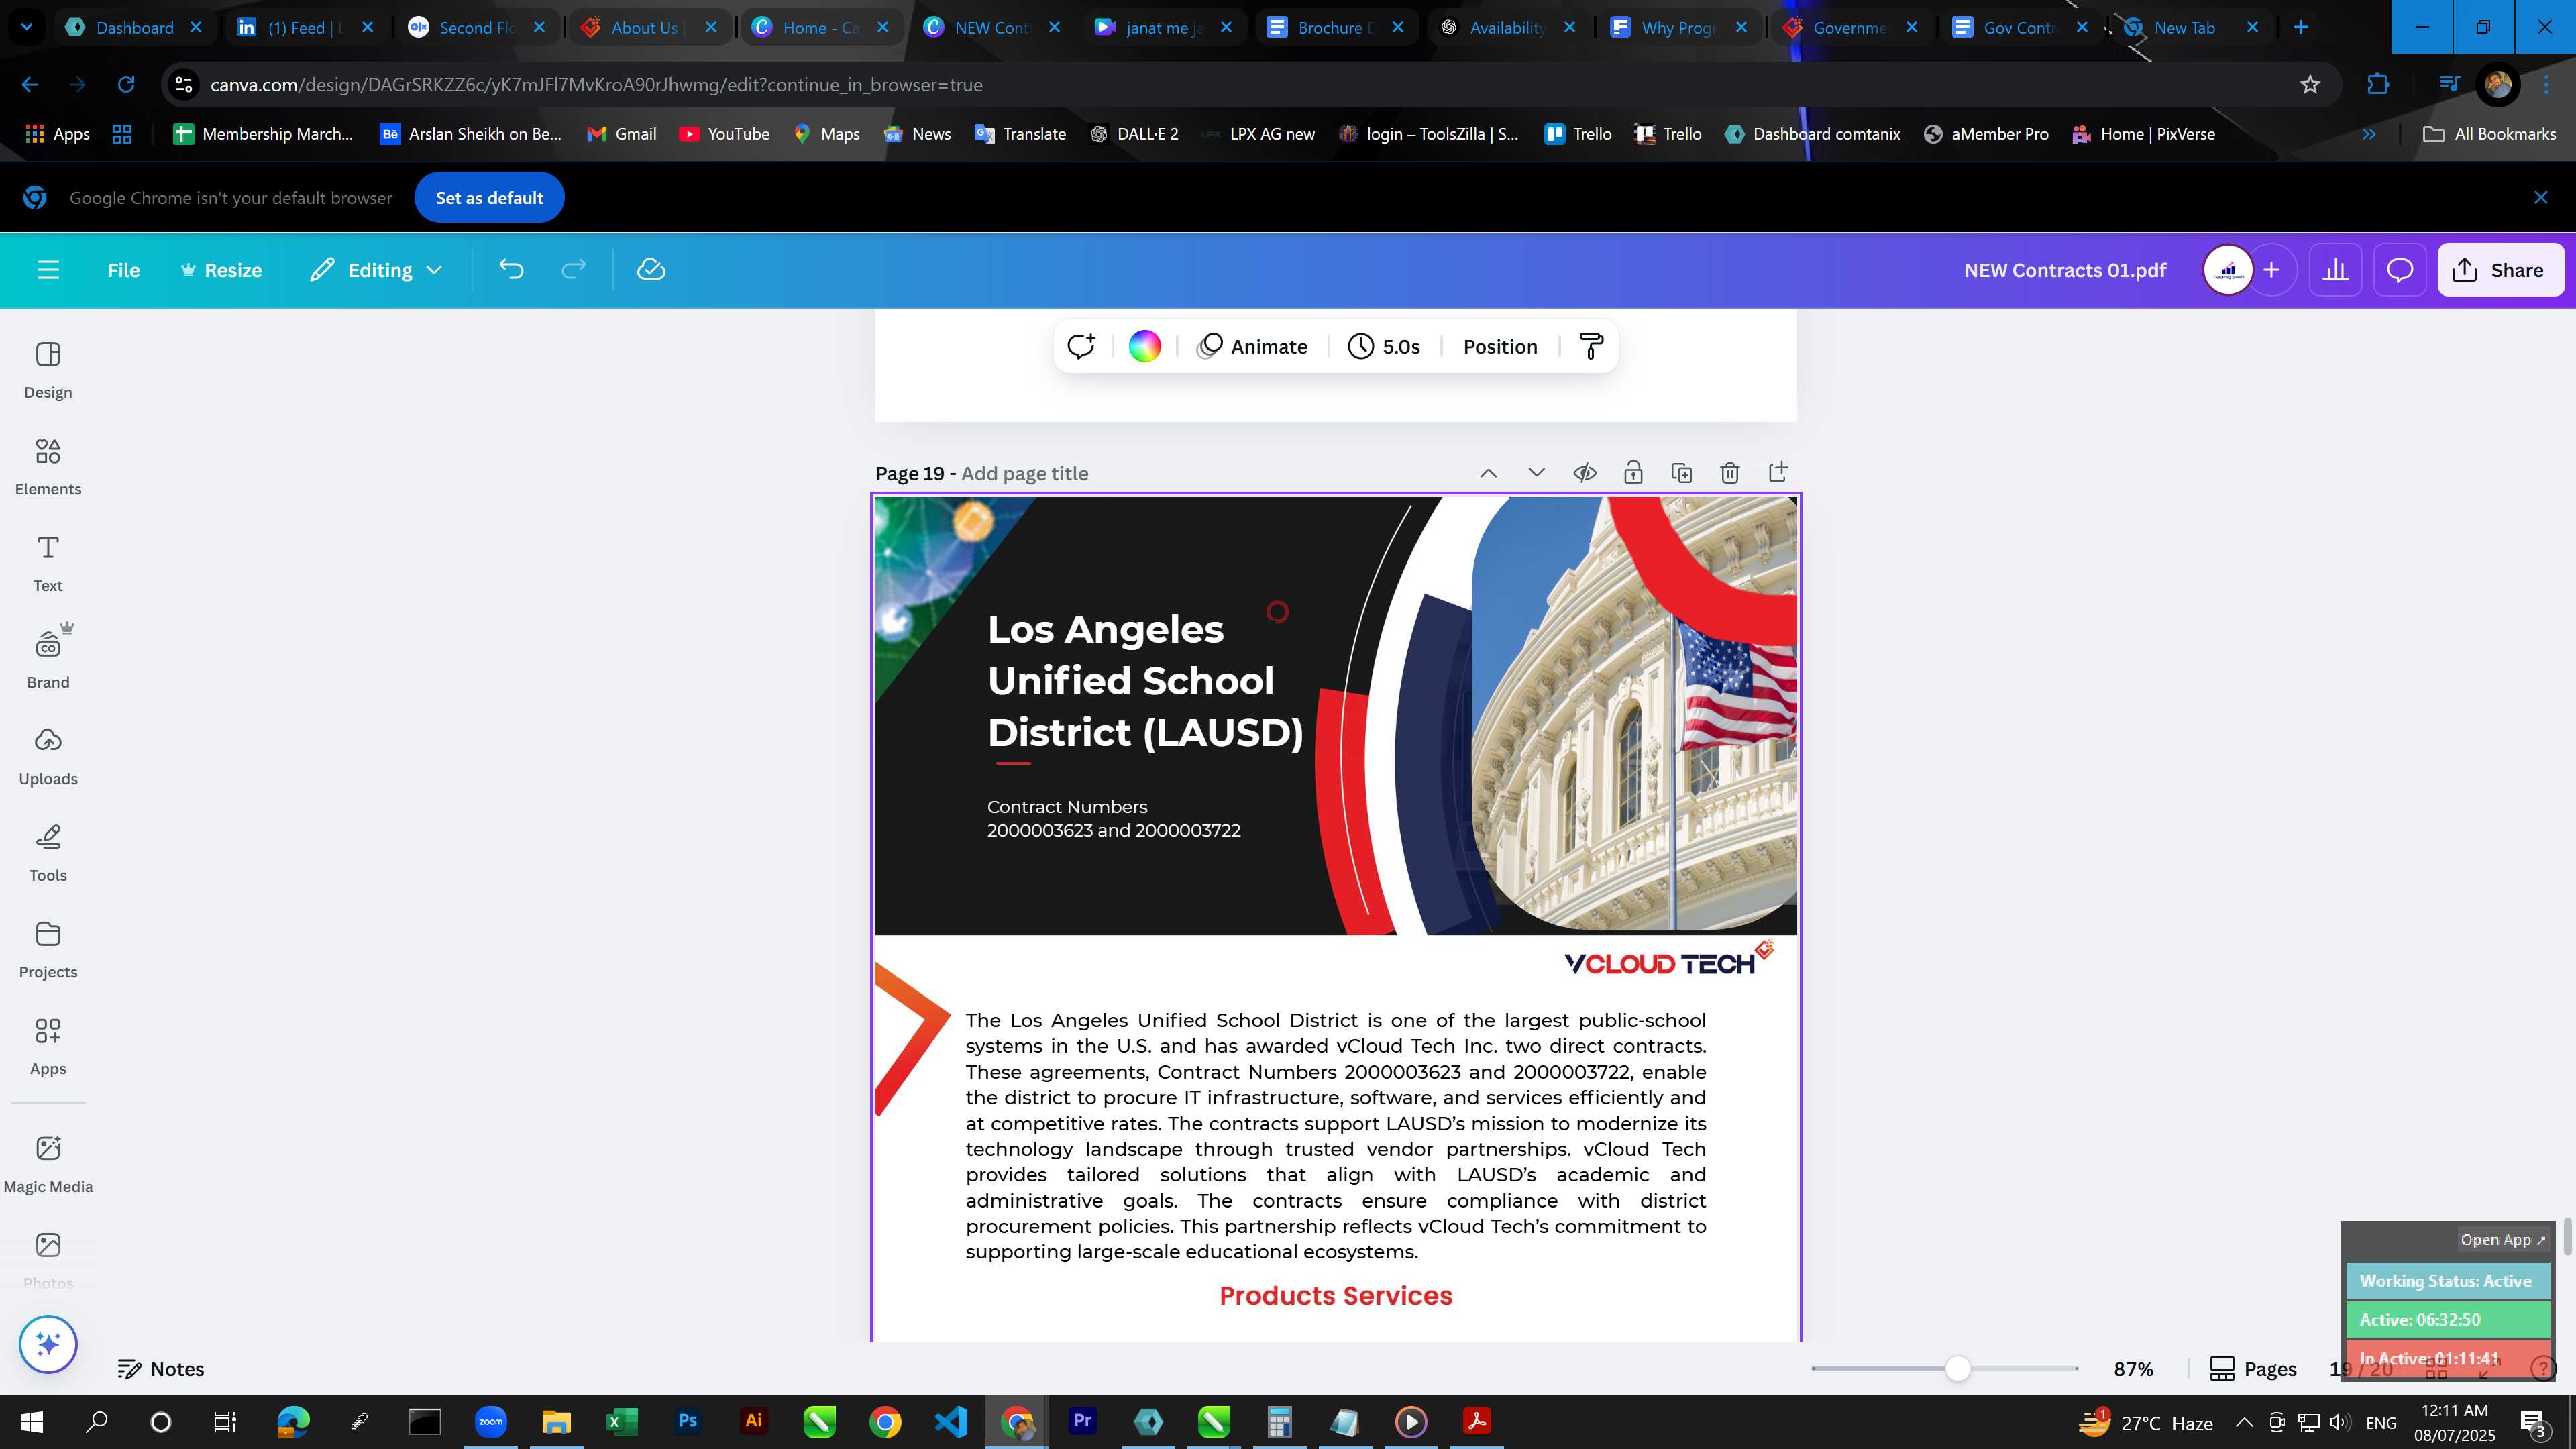The width and height of the screenshot is (2576, 1449).
Task: Open the Elements panel
Action: 48,467
